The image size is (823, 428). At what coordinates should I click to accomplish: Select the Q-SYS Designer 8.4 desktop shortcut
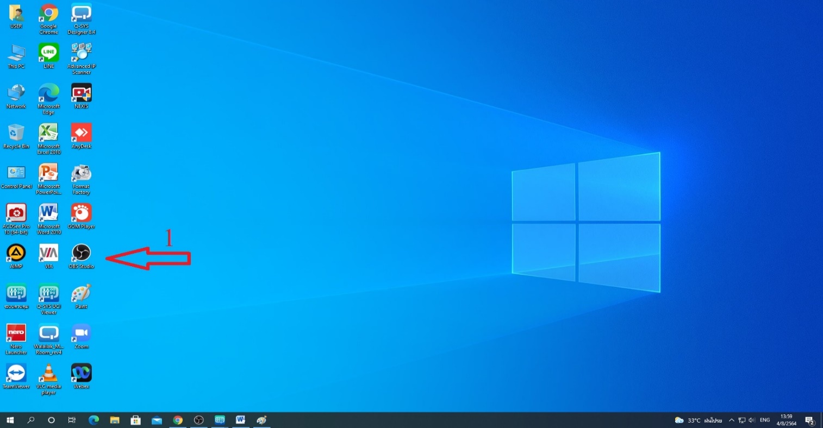tap(82, 19)
